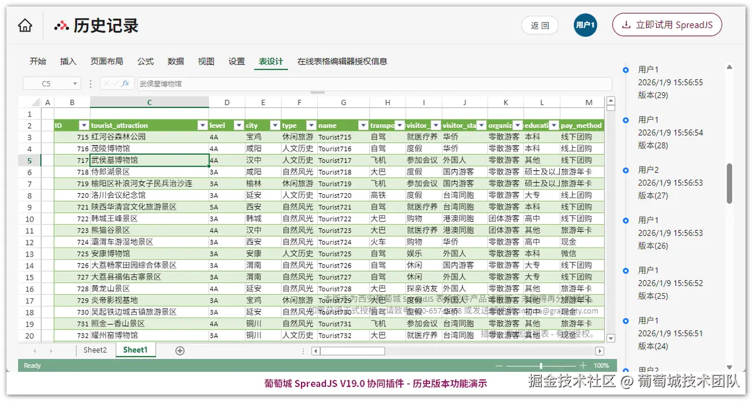Click cell containing Tourist721
The image size is (752, 401).
pyautogui.click(x=343, y=207)
